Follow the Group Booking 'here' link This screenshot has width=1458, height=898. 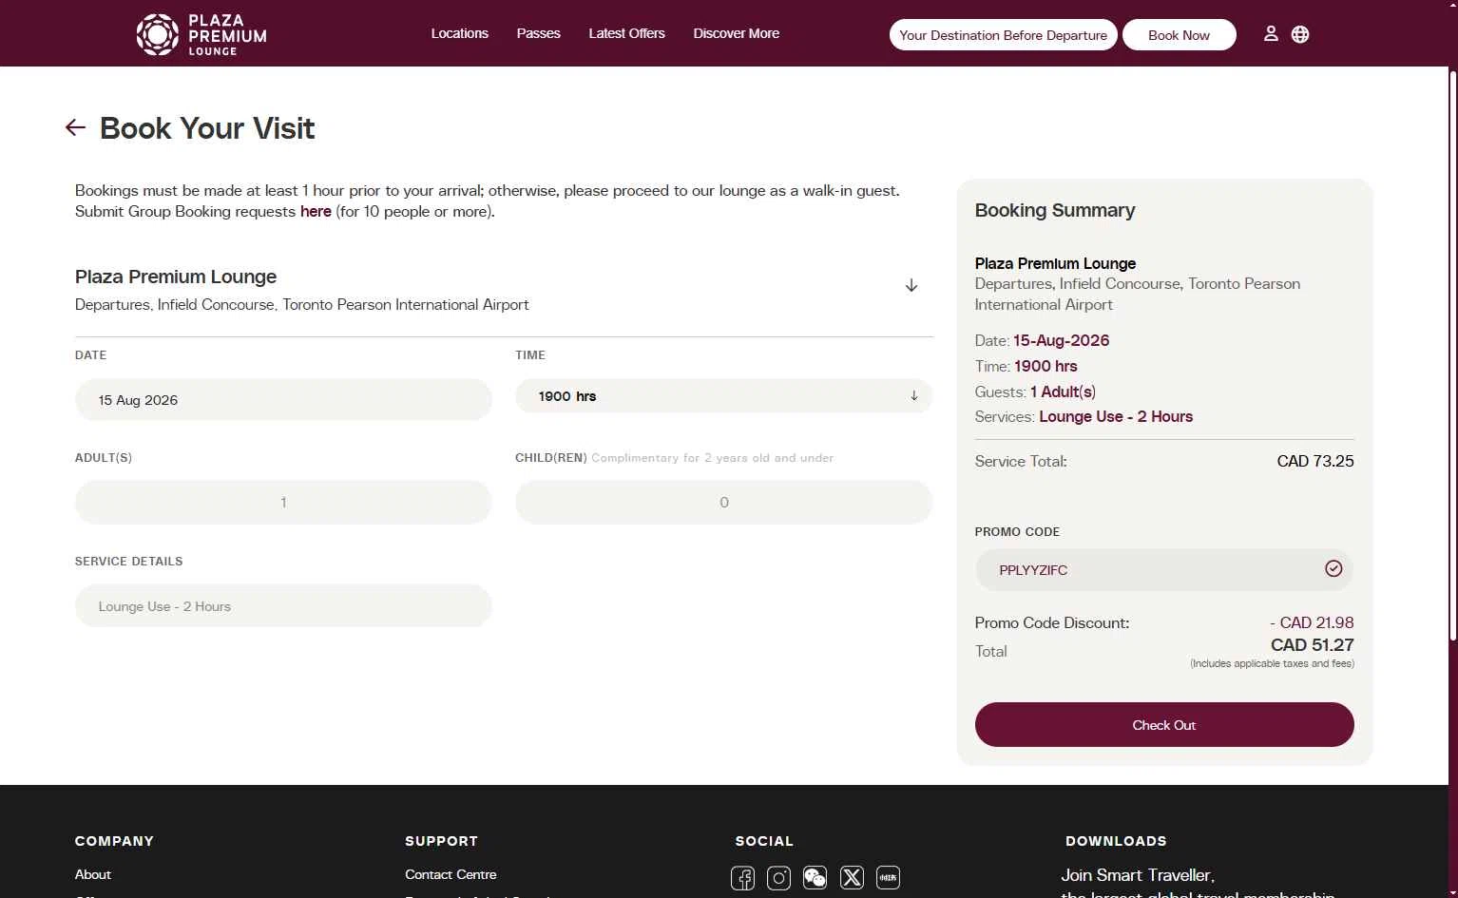316,211
